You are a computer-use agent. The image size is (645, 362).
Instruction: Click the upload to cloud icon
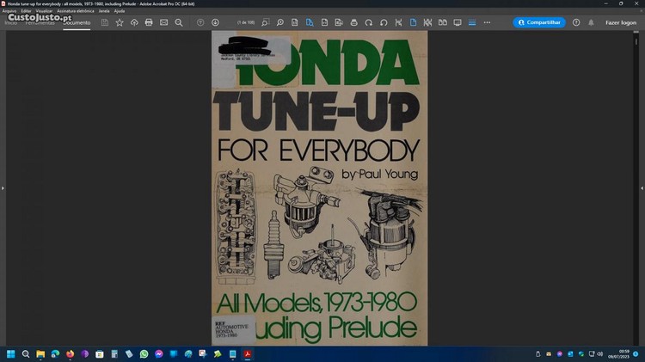(x=134, y=22)
